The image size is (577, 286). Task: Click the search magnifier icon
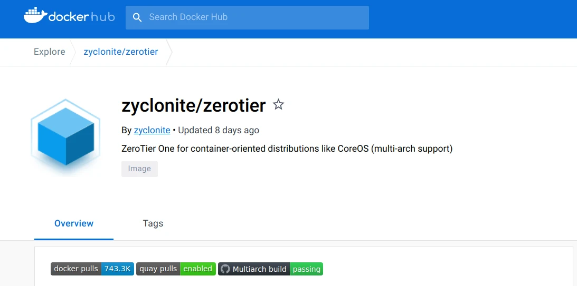coord(137,17)
